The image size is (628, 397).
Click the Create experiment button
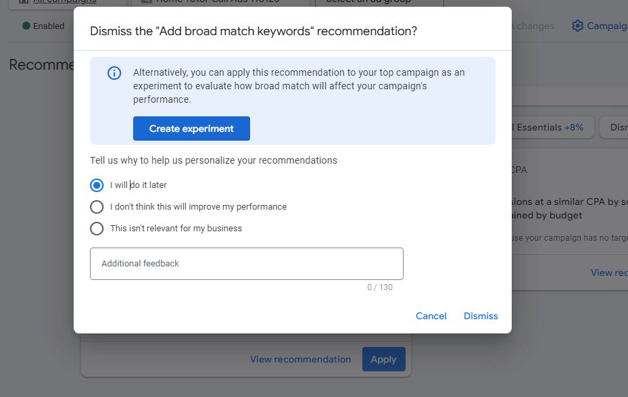(192, 129)
